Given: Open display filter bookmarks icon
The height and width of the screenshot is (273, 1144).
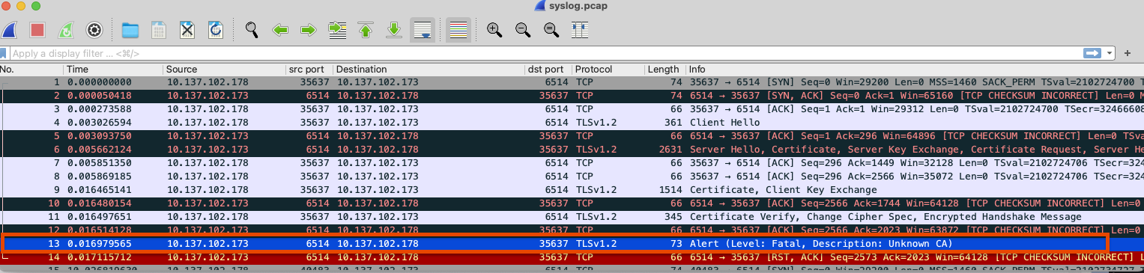Looking at the screenshot, I should (4, 53).
